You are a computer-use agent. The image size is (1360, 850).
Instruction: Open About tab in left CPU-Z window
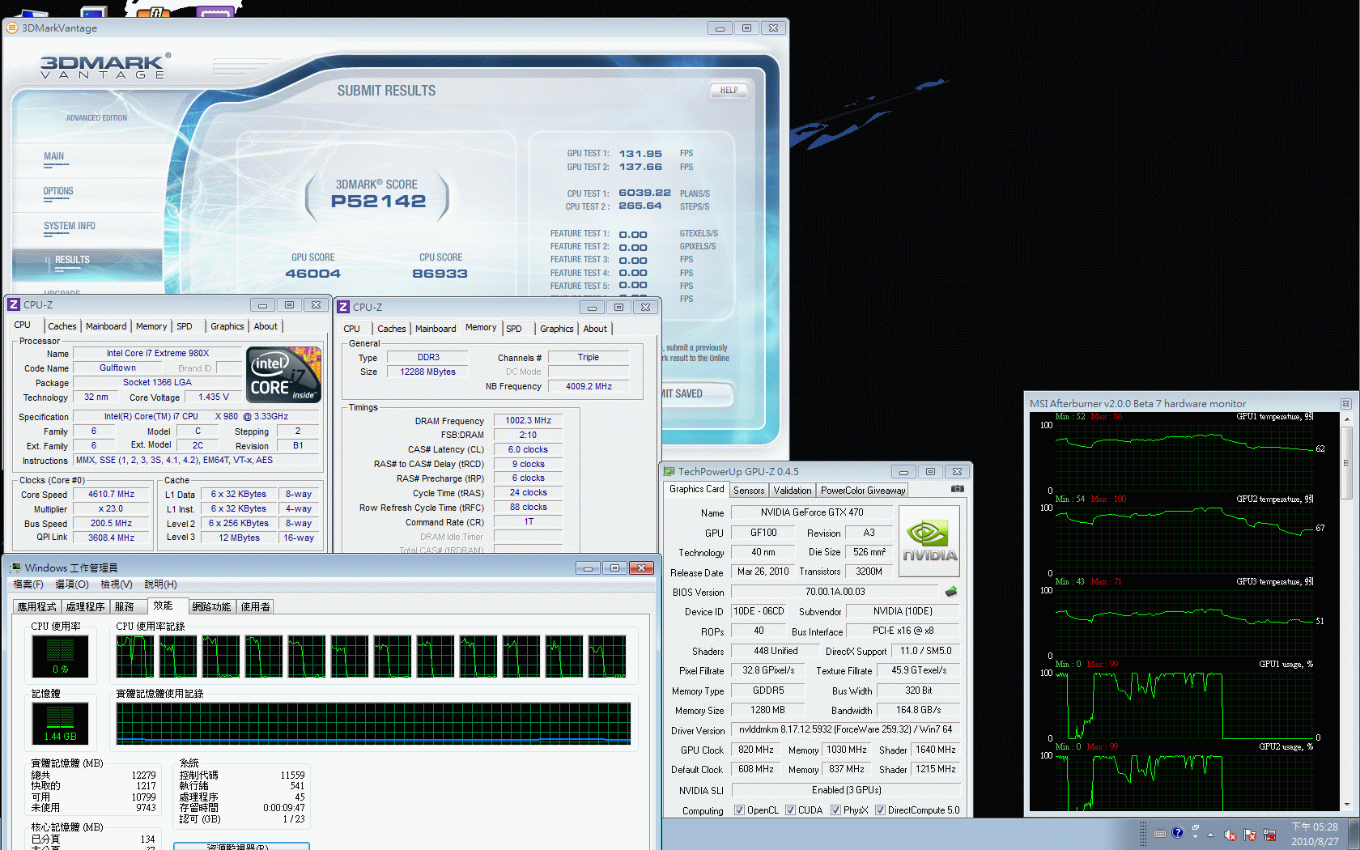pyautogui.click(x=266, y=326)
